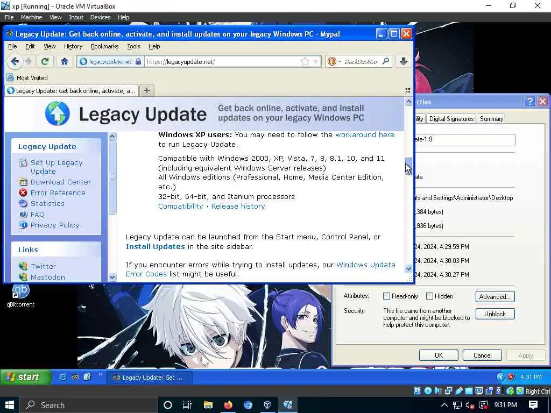This screenshot has width=551, height=413.
Task: Click the XP start button
Action: pyautogui.click(x=25, y=377)
